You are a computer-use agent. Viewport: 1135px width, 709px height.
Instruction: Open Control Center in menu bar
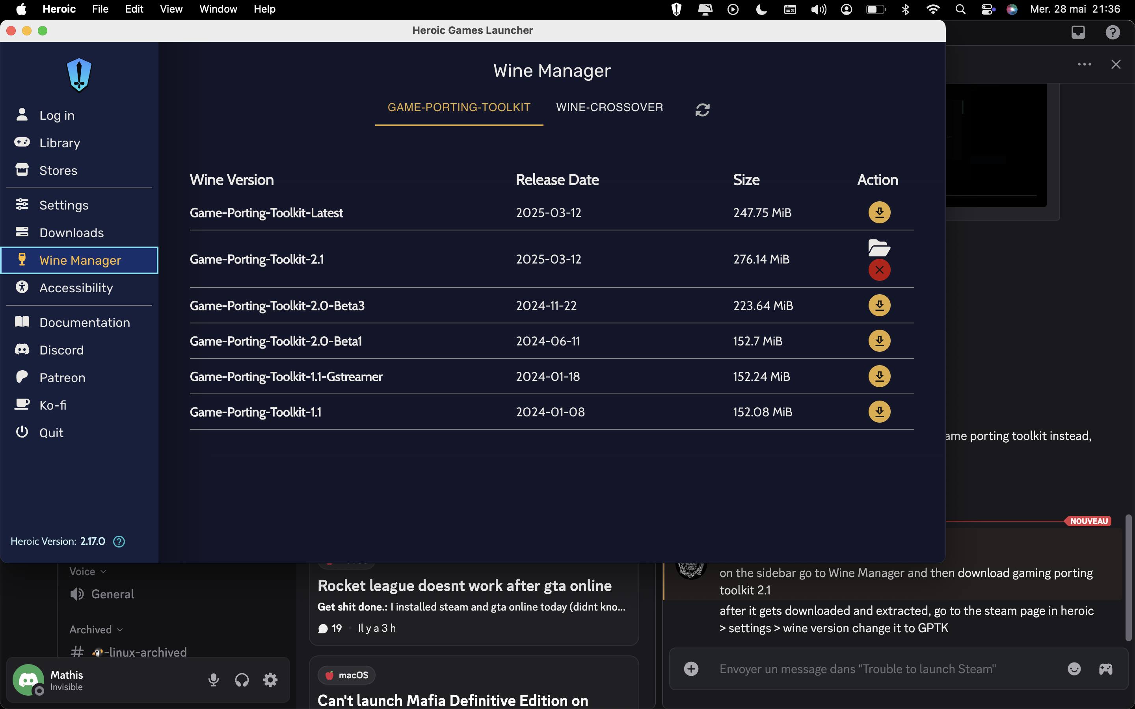pyautogui.click(x=988, y=9)
